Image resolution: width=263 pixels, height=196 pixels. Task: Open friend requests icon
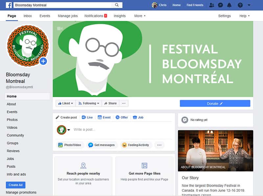[x=211, y=5]
